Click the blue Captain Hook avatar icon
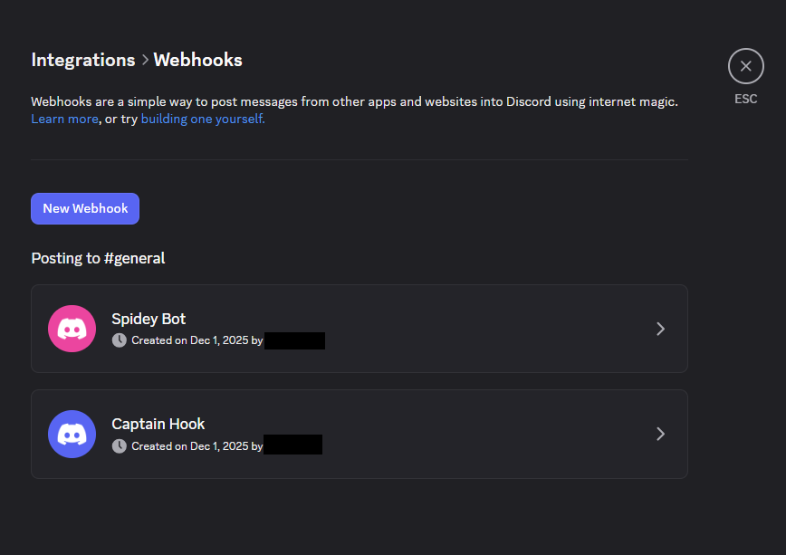 coord(72,434)
